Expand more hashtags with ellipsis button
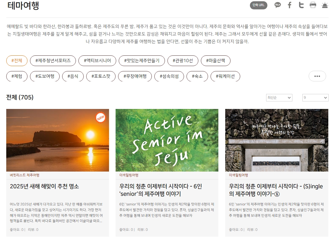333x242 pixels. [317, 76]
